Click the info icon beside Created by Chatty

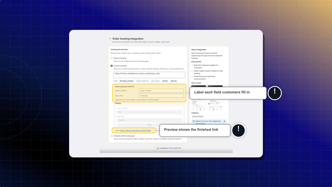click(x=158, y=148)
